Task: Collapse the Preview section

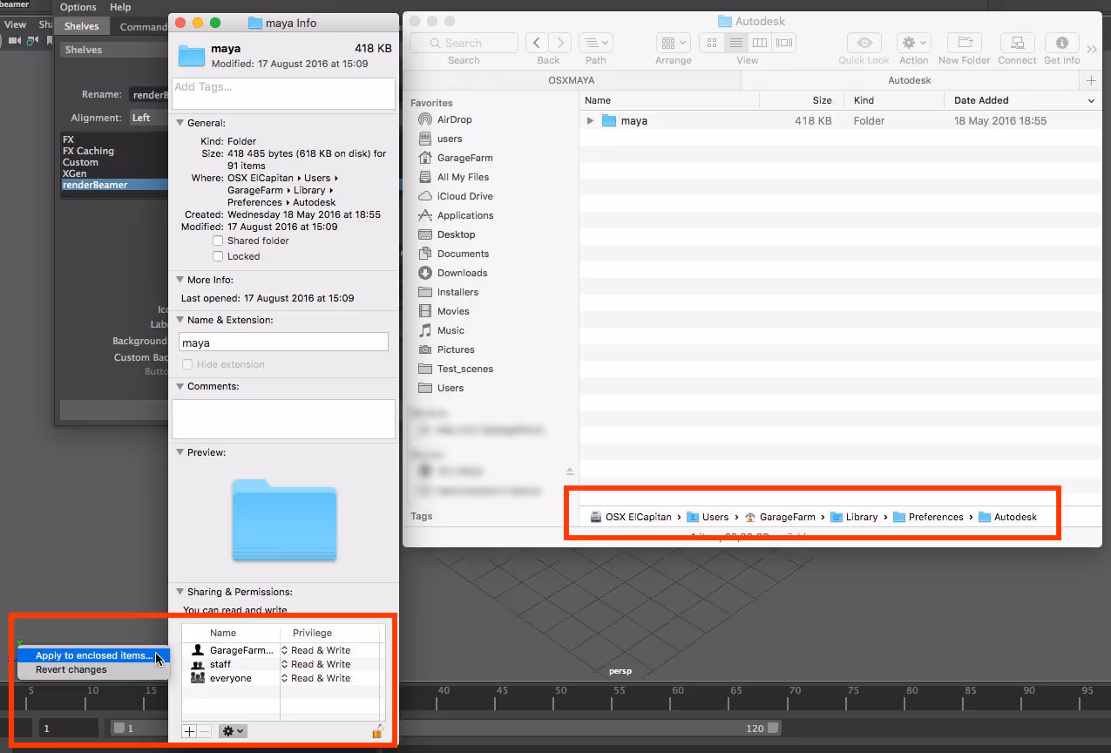Action: 180,452
